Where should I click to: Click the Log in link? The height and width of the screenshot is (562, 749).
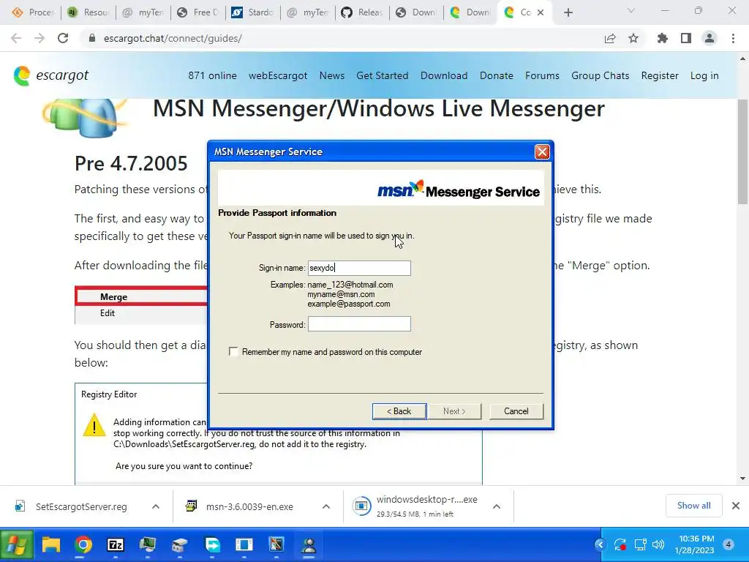click(x=704, y=75)
